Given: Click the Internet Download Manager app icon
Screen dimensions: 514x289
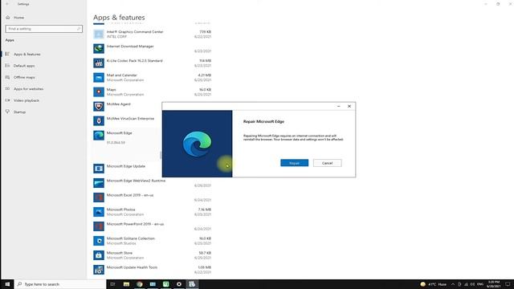Looking at the screenshot, I should (99, 48).
